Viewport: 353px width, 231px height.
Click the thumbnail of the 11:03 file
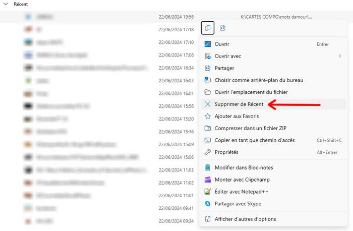(28, 170)
